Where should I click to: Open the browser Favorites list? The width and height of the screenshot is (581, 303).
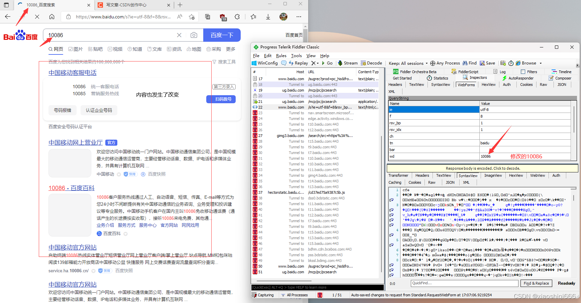click(253, 17)
